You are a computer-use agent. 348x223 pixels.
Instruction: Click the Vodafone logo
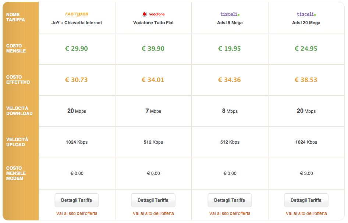[153, 14]
